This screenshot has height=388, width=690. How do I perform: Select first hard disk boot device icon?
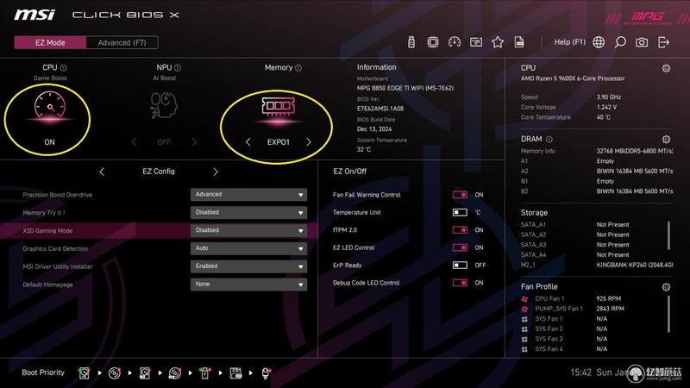[84, 373]
